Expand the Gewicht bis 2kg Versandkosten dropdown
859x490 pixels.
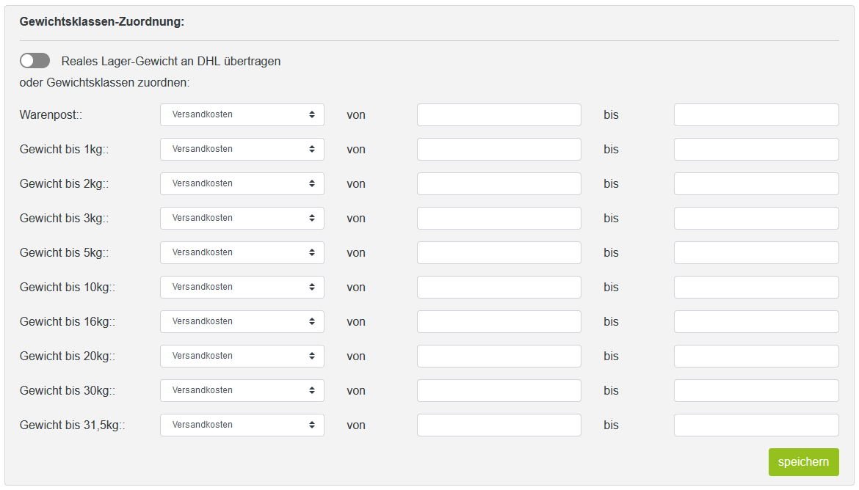pyautogui.click(x=242, y=184)
